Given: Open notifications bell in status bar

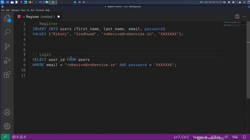Looking at the screenshot, I should 244,137.
